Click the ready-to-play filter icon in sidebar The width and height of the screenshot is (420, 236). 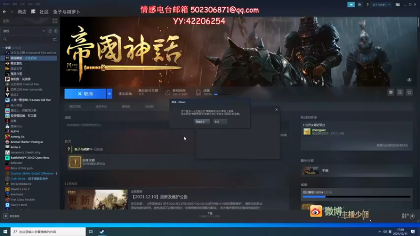56,31
